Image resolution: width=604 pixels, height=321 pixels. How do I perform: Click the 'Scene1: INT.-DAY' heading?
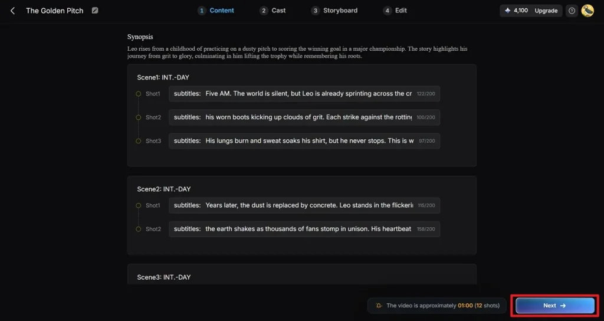(x=163, y=77)
